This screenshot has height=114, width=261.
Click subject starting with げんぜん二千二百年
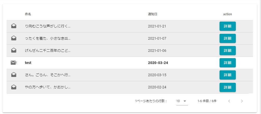[x=48, y=51]
